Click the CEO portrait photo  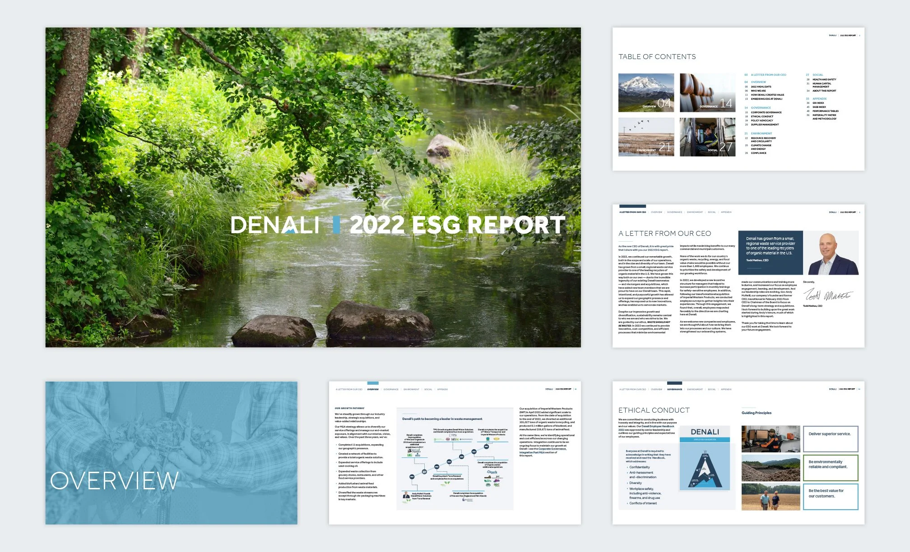[831, 253]
